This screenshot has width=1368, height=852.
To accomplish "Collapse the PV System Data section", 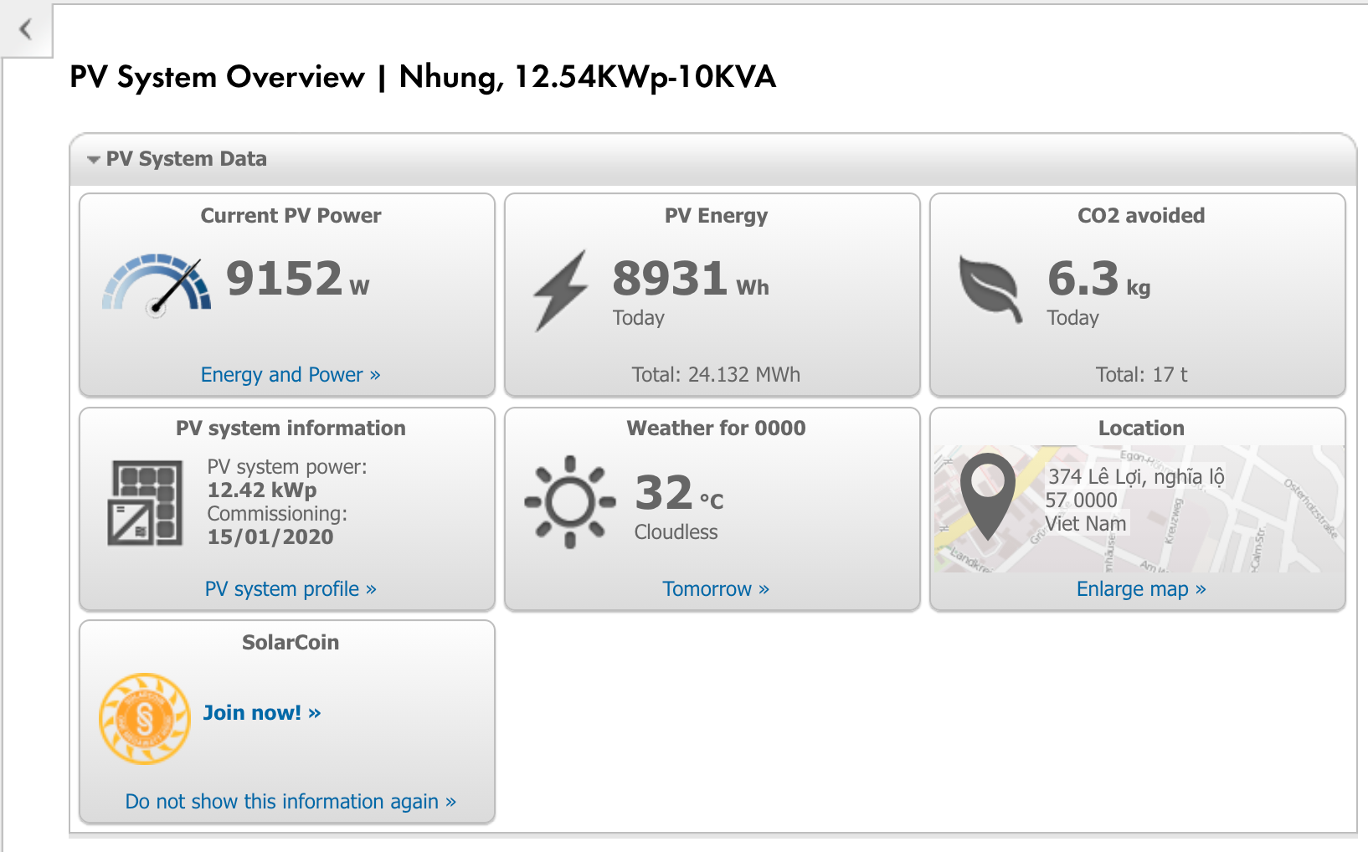I will tap(94, 159).
